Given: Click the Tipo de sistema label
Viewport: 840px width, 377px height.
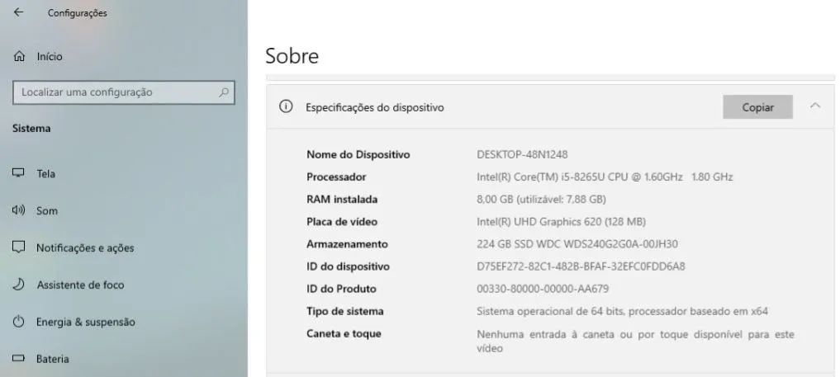Looking at the screenshot, I should click(x=345, y=311).
